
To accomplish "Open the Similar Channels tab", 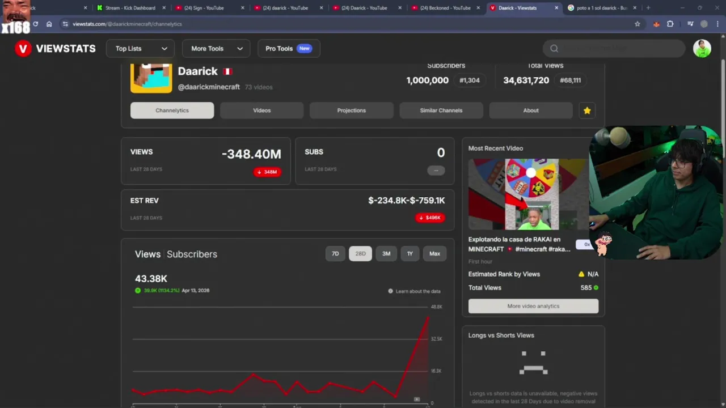I will 441,110.
